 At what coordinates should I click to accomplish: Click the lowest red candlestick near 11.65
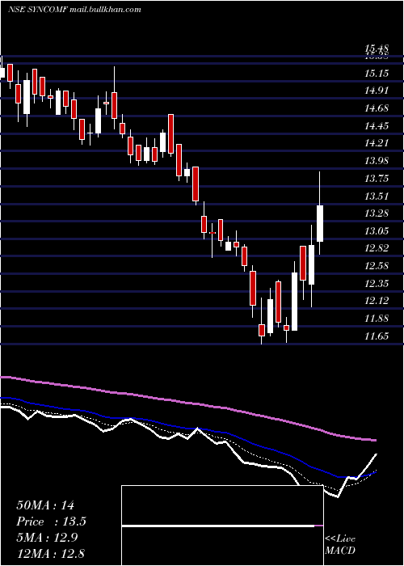[x=261, y=330]
